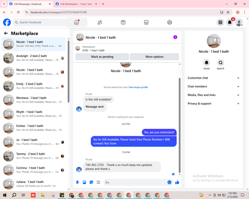
Task: Open Rhyth 1 bed 1 bath conversation
Action: pyautogui.click(x=33, y=114)
